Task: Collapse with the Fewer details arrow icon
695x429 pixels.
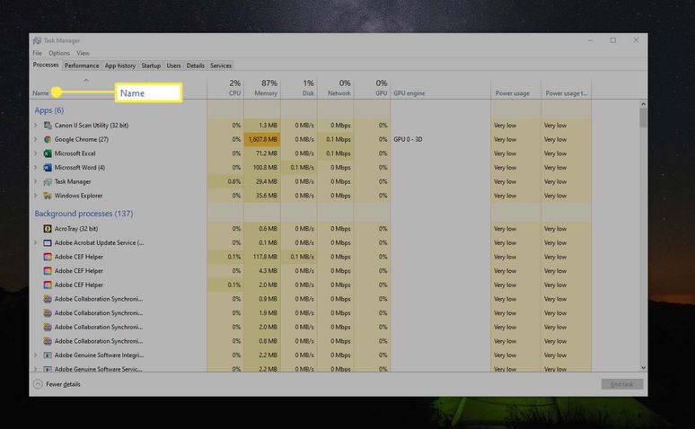Action: pos(38,384)
